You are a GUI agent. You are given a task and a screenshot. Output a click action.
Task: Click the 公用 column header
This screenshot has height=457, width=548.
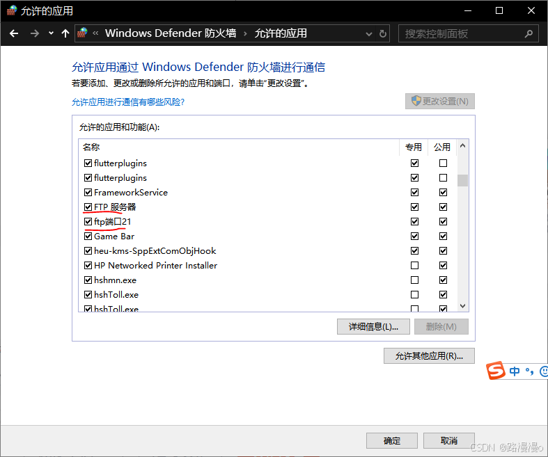[442, 147]
